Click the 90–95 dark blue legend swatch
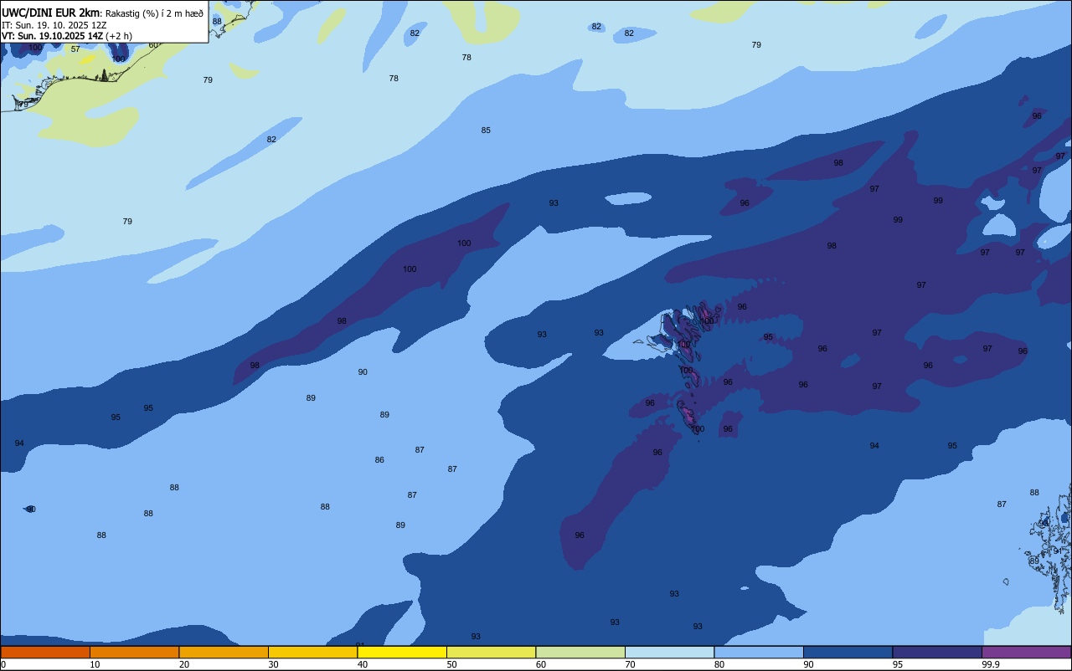Screen dimensions: 1072x671 coord(848,652)
